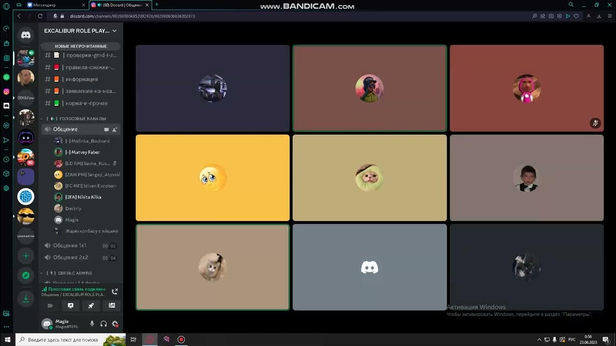Open the Magie user profile panel
616x346 pixels.
click(63, 324)
